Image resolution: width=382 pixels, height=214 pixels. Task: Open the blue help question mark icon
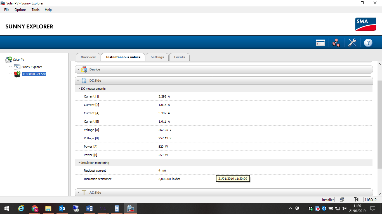point(368,43)
